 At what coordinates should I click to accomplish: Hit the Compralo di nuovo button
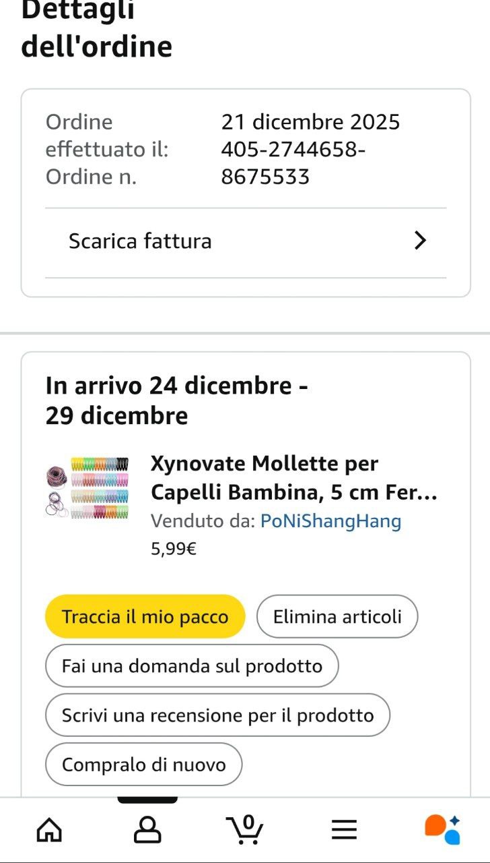tap(143, 765)
